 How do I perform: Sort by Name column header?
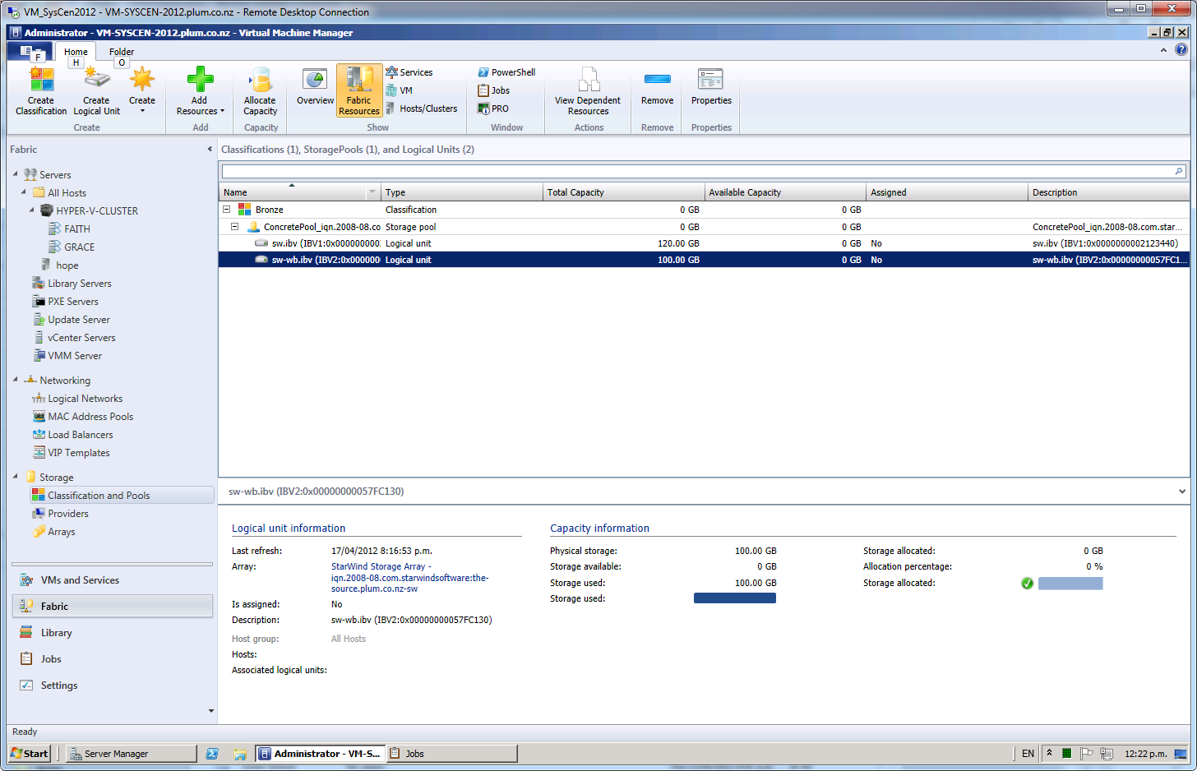(x=292, y=192)
